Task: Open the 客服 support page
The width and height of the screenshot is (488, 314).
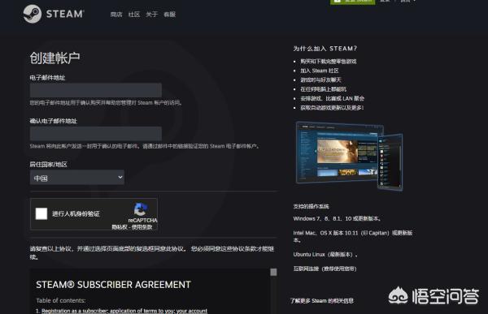Action: pyautogui.click(x=170, y=15)
